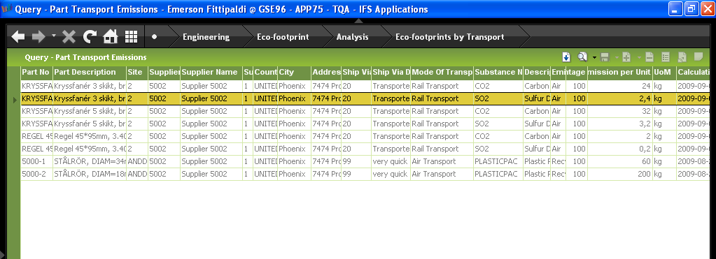Go forward using the right arrow
Screen dimensions: 716x259
39,37
